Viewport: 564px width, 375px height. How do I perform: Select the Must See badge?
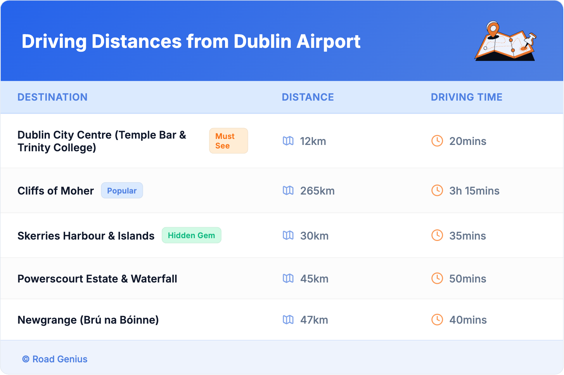[x=229, y=141]
